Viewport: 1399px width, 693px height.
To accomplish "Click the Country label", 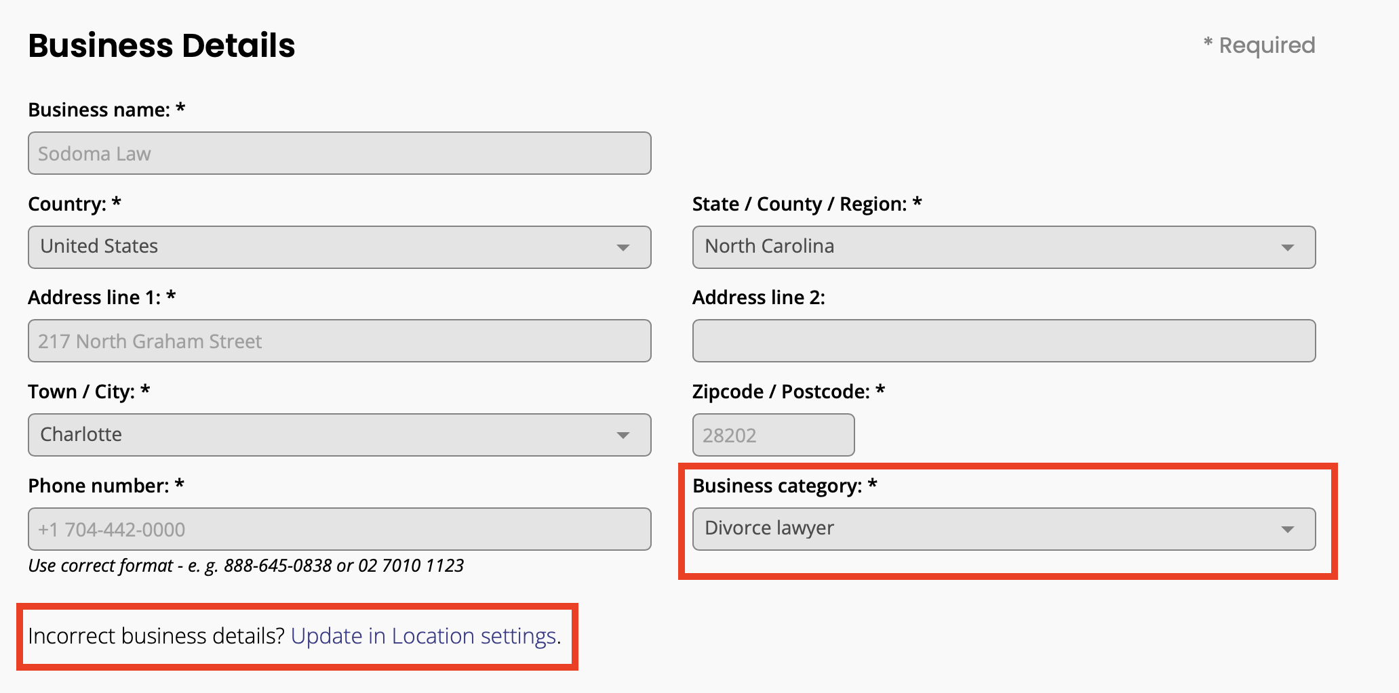I will (x=75, y=204).
